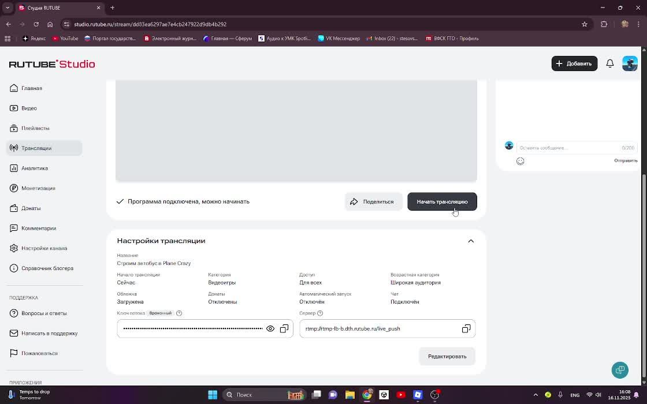Click browser home button
Image resolution: width=647 pixels, height=404 pixels.
[x=50, y=24]
